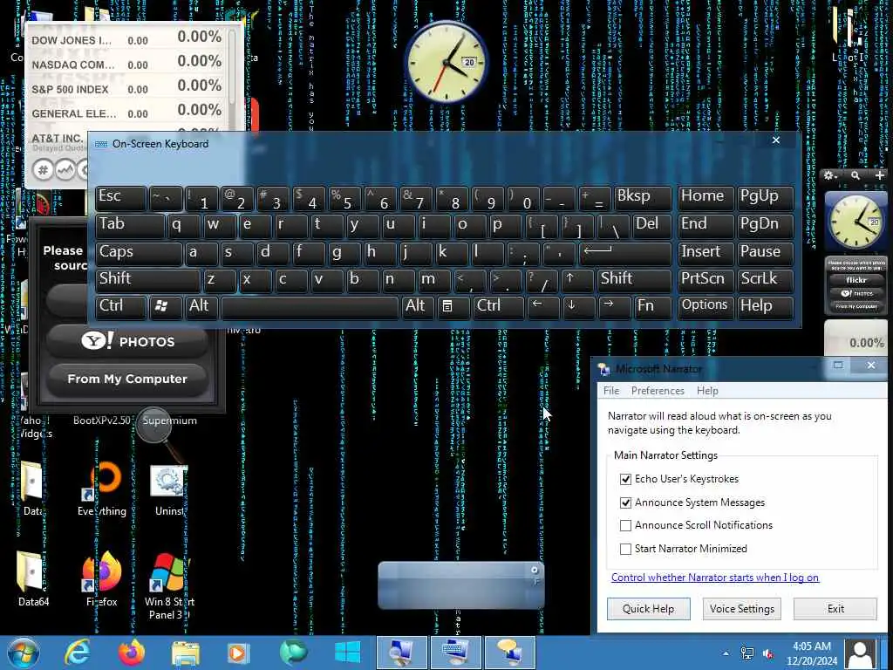Open the Firefox desktop shortcut
Viewport: 893px width, 670px height.
[102, 579]
